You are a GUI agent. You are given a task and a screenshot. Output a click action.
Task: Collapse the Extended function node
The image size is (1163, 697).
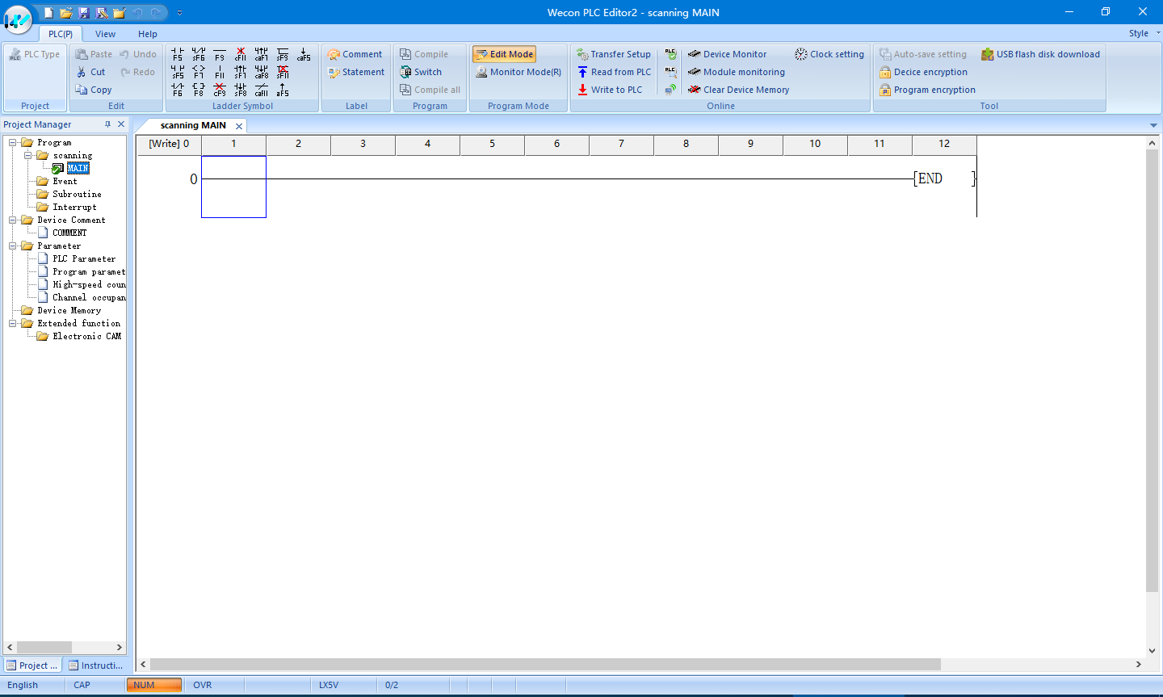13,323
